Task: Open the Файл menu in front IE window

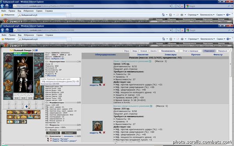Action: pos(4,35)
